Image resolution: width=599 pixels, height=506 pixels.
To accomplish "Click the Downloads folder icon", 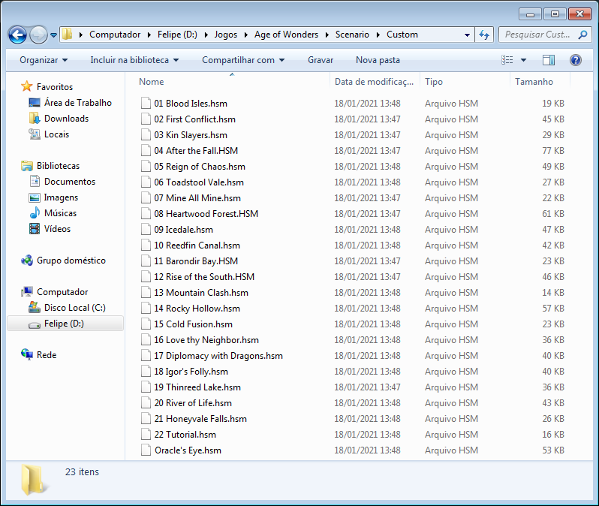I will [35, 119].
